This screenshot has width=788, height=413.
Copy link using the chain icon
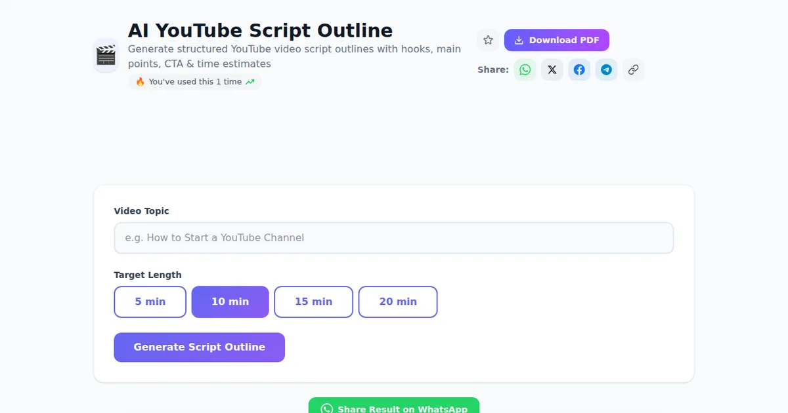pyautogui.click(x=633, y=69)
